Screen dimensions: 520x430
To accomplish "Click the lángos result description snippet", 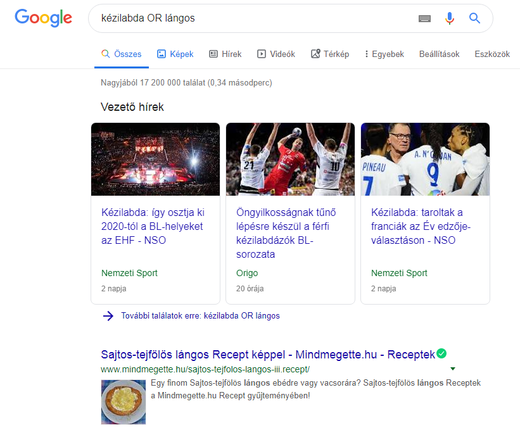I will coord(315,389).
